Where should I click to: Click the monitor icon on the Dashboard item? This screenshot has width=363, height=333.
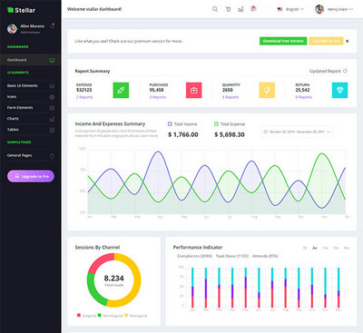coord(52,60)
